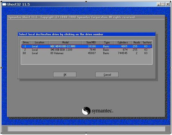This screenshot has height=135, width=172.
Task: Click the Sectors column header
Action: 147,42
